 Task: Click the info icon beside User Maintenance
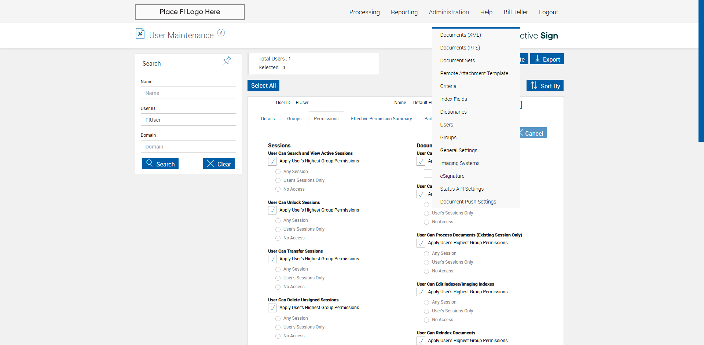tap(221, 33)
